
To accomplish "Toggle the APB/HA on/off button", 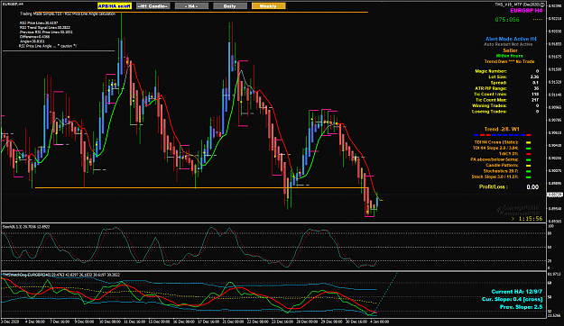I will [115, 6].
